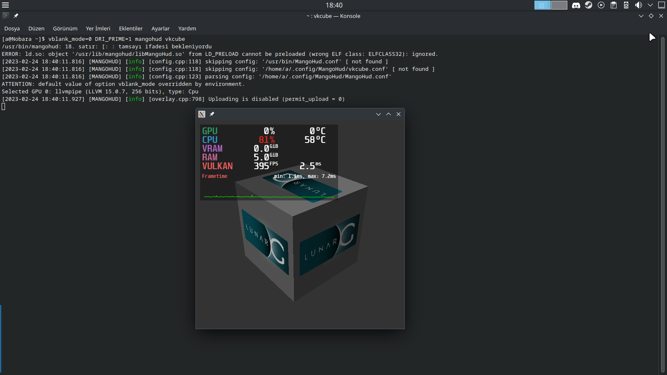The width and height of the screenshot is (667, 375).
Task: Close the vkcube window
Action: click(x=399, y=114)
